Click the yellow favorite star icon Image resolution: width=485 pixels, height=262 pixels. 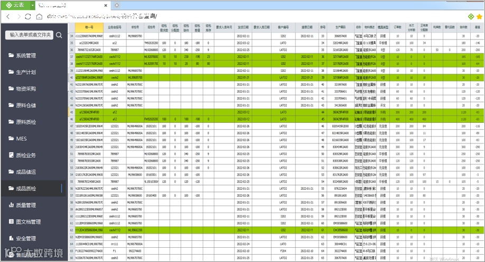[479, 17]
